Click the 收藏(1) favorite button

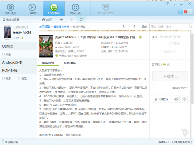162,99
